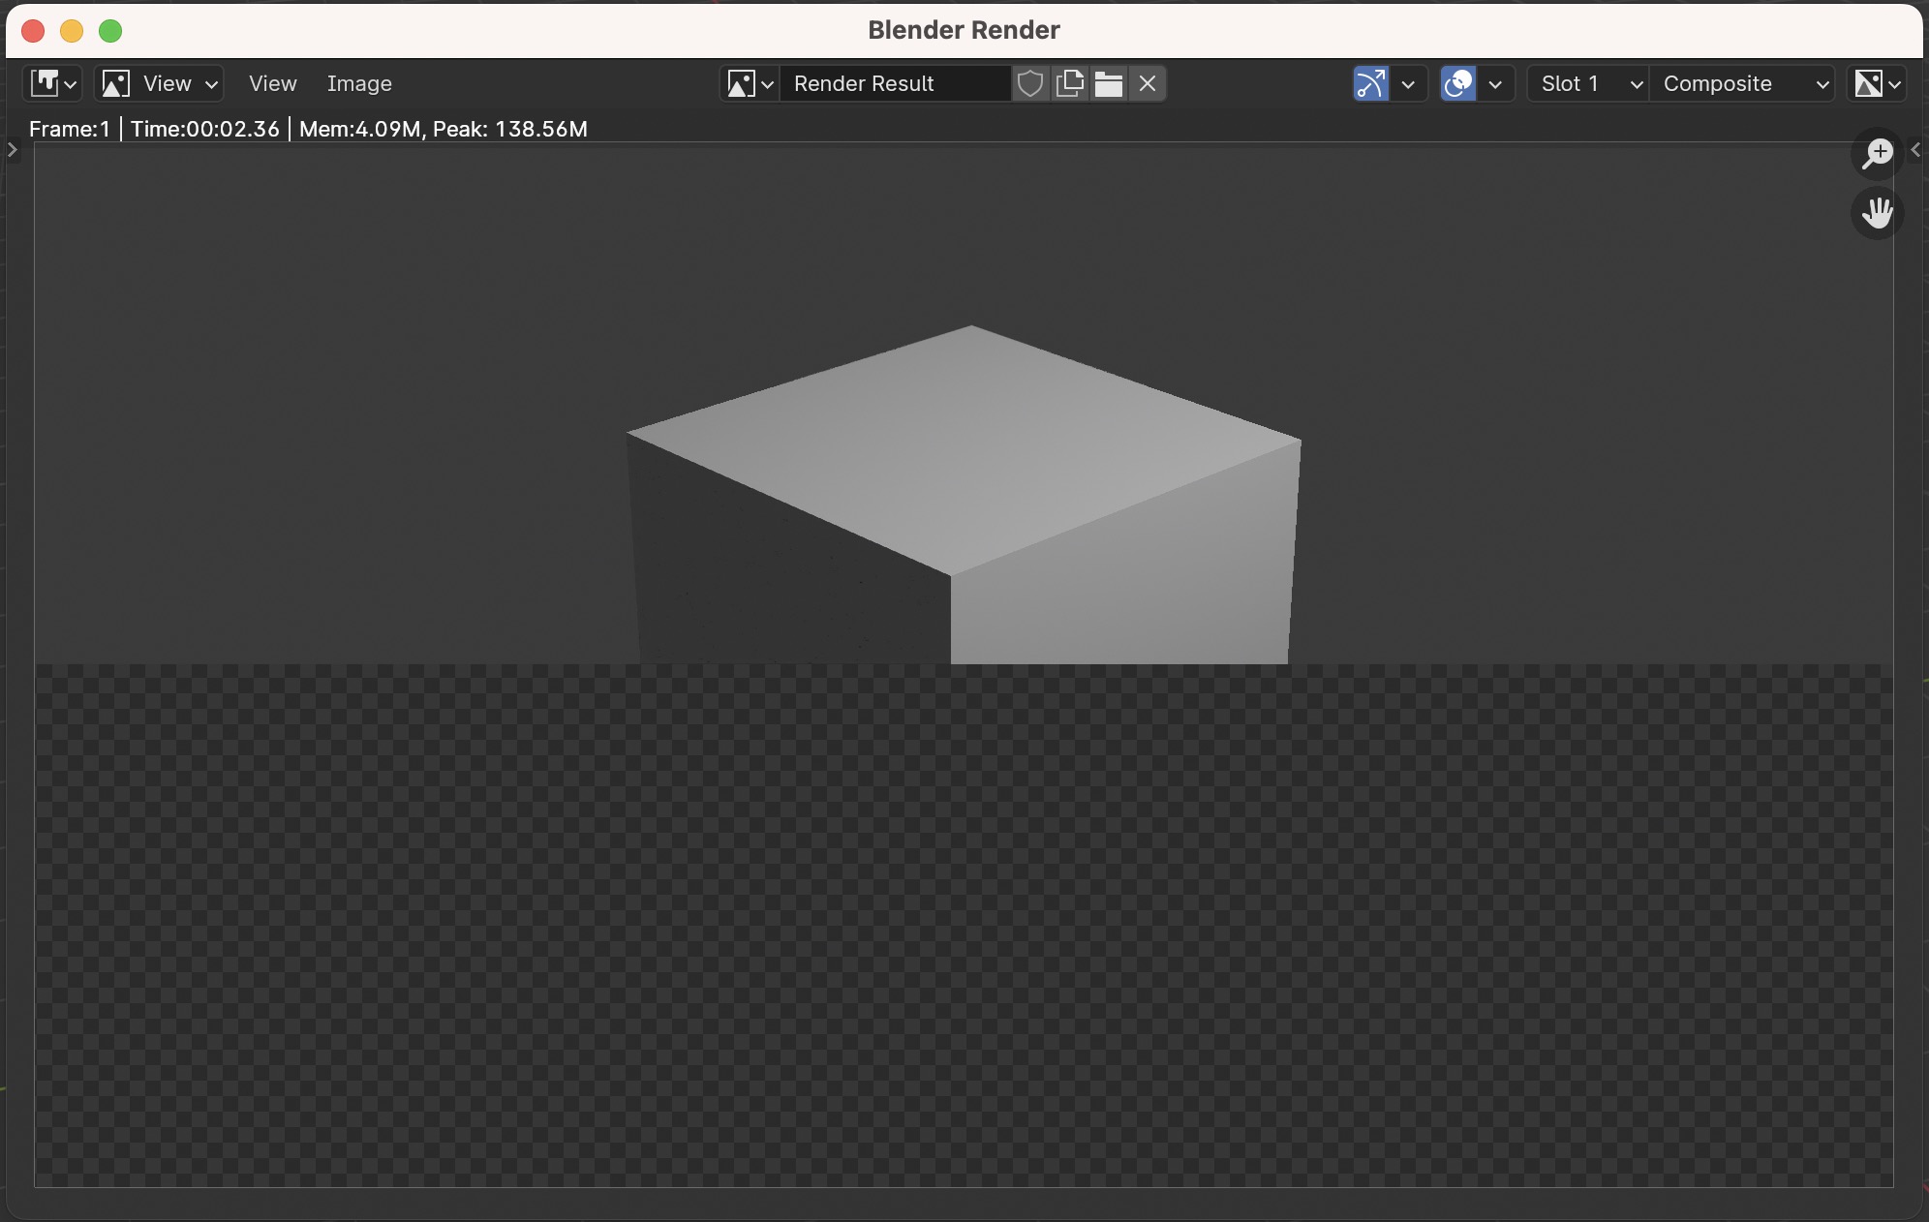This screenshot has width=1929, height=1222.
Task: Open the View menu
Action: click(273, 83)
